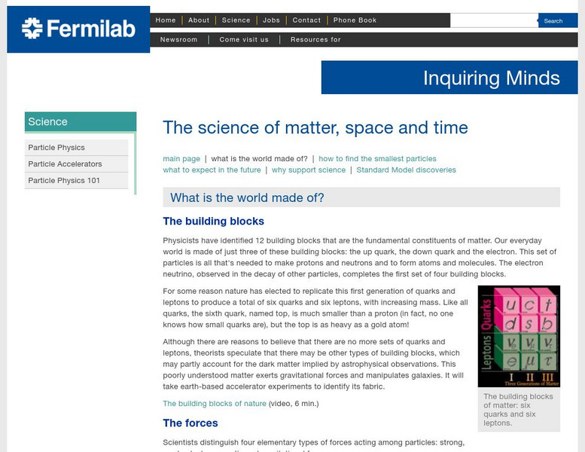Expand the Resources for menu
The image size is (585, 452).
(x=315, y=40)
